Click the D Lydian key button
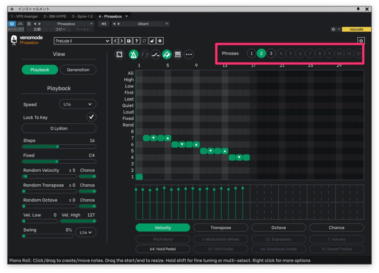 (x=59, y=128)
